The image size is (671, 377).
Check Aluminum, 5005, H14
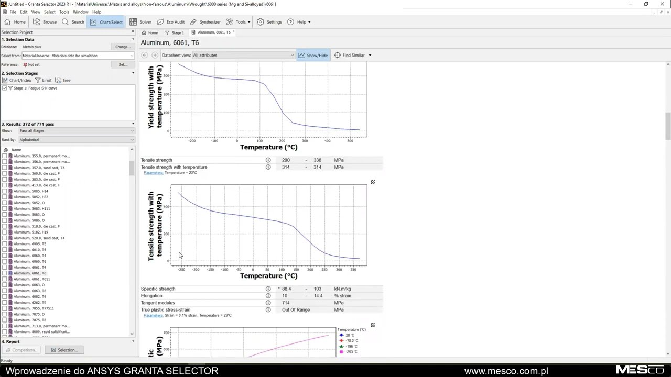[x=5, y=191]
